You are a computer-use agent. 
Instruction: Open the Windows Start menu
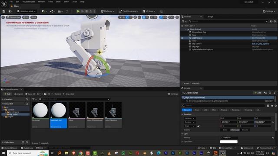[x=3, y=153]
